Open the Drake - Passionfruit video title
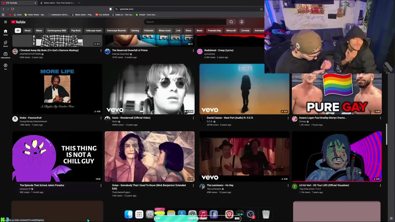395x222 pixels. pos(31,118)
